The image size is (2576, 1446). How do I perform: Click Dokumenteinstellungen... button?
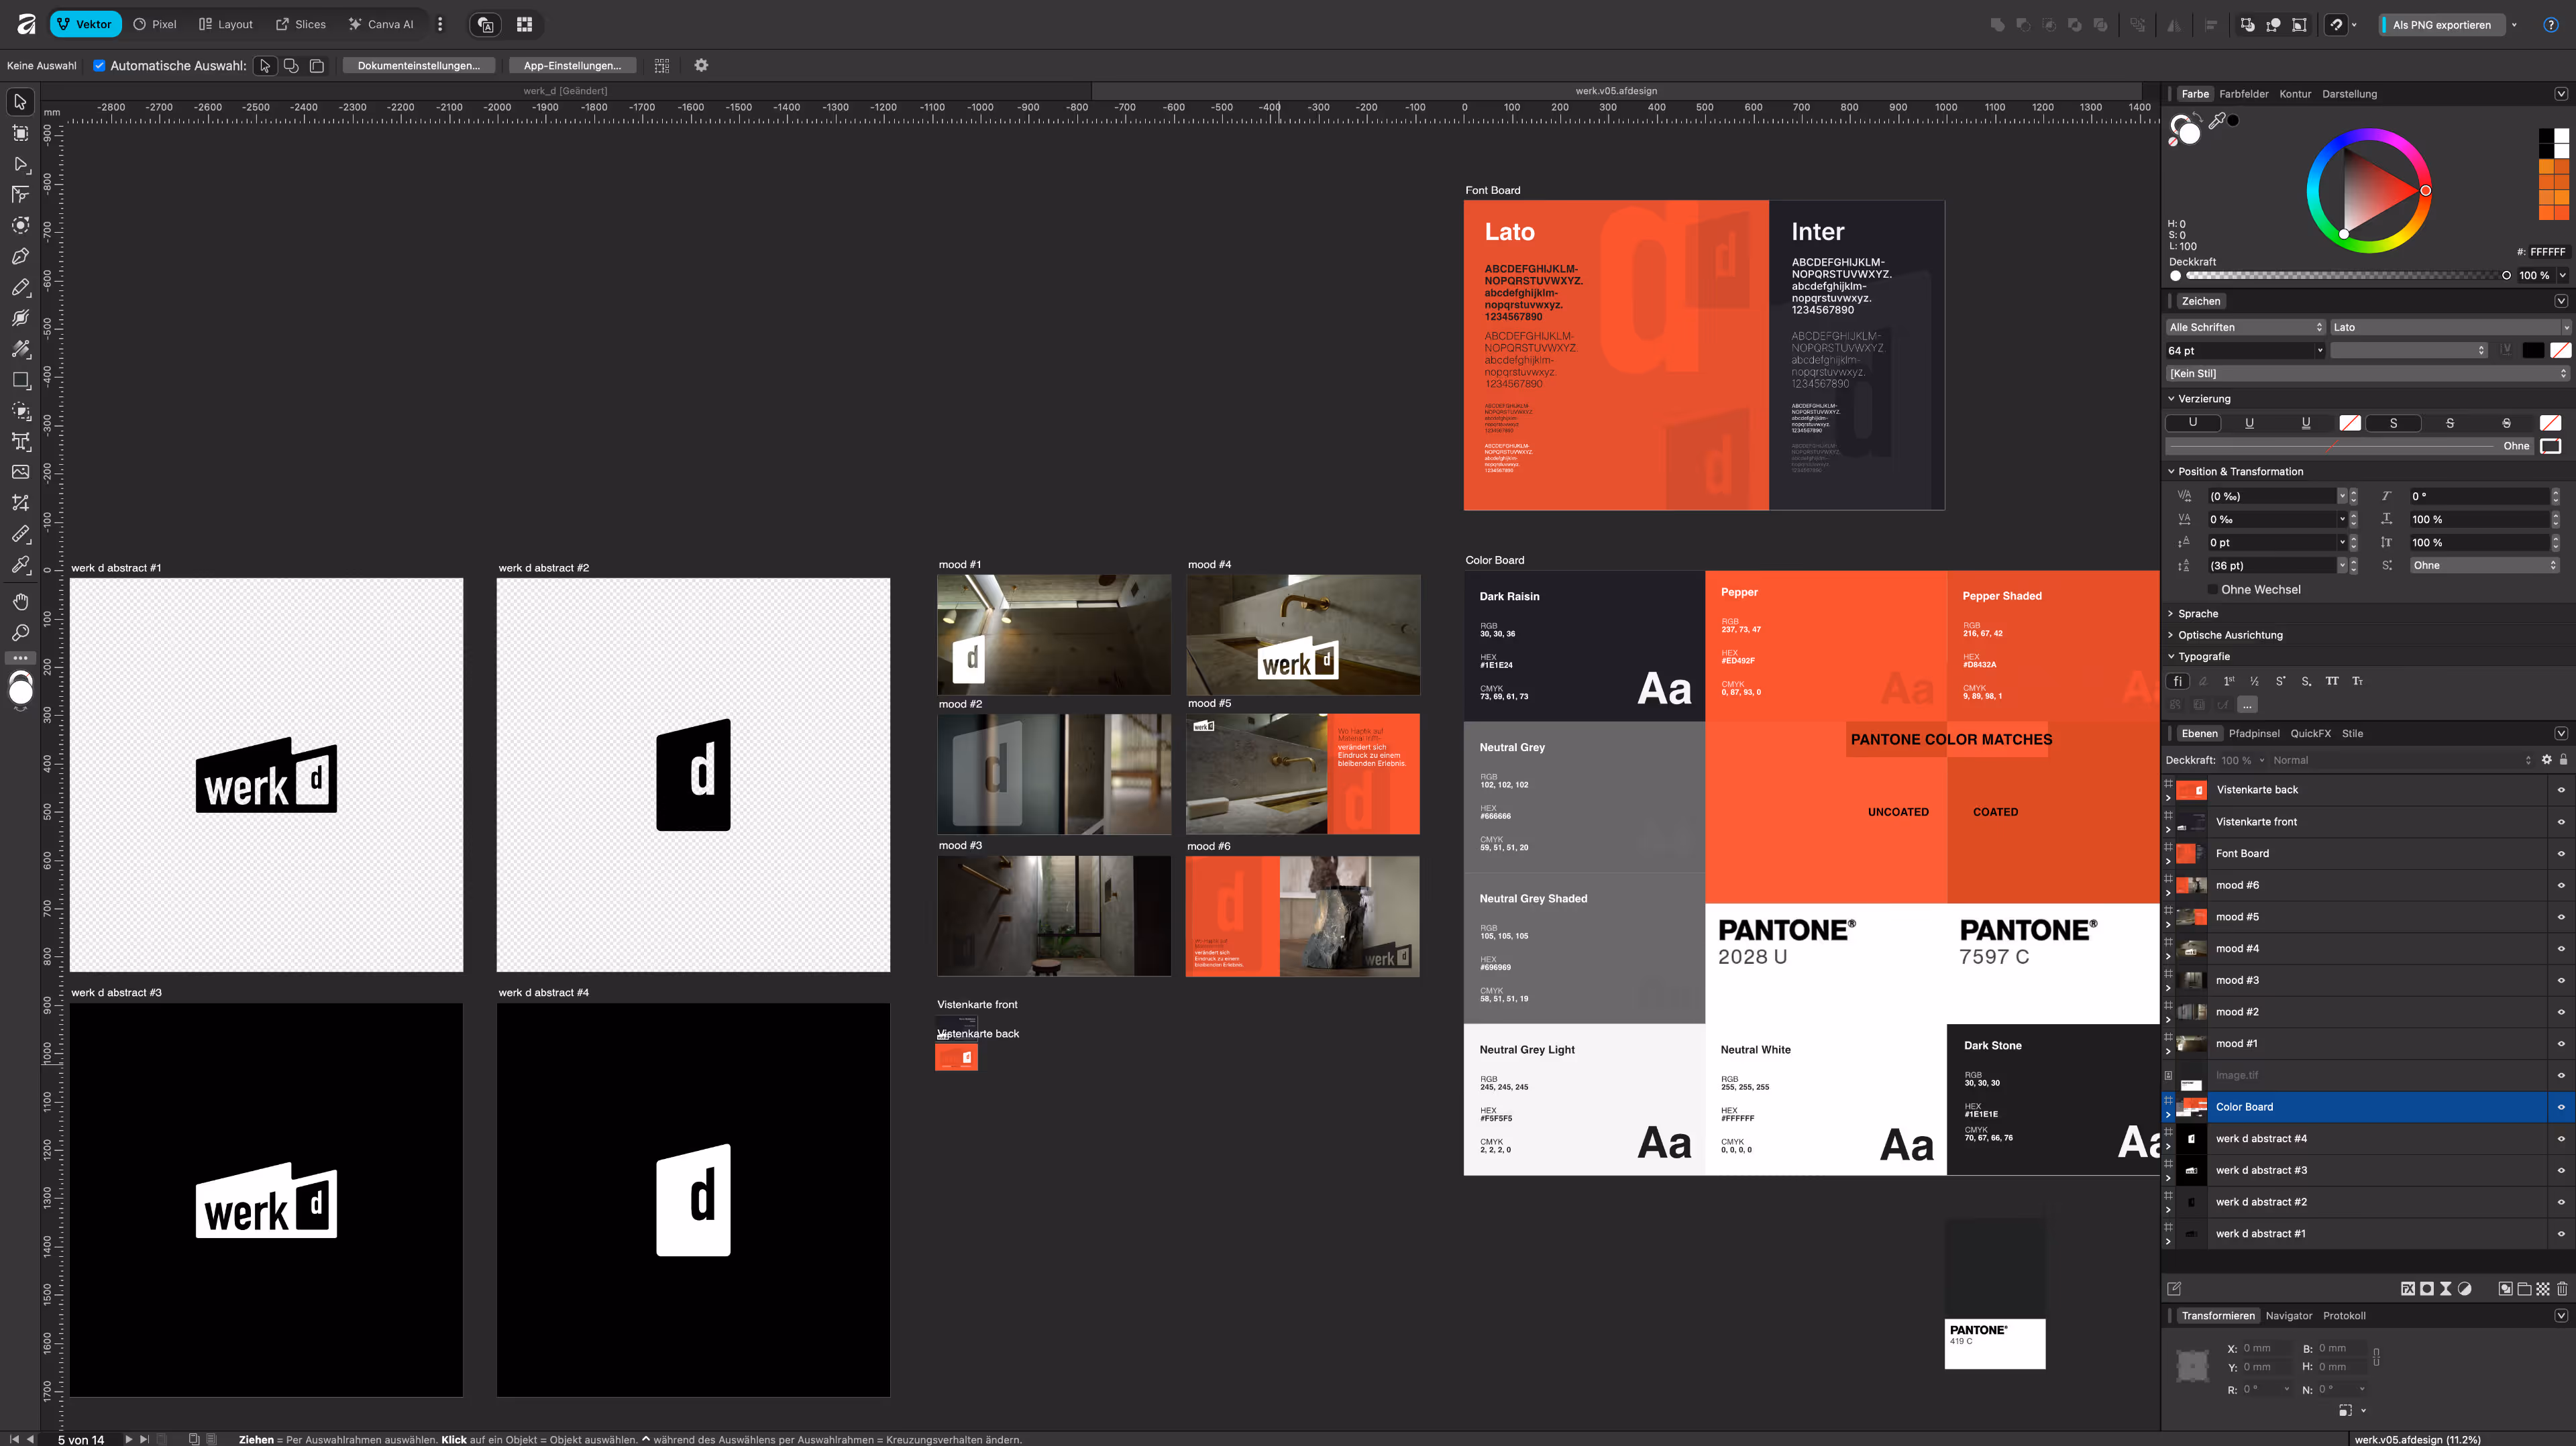point(419,66)
